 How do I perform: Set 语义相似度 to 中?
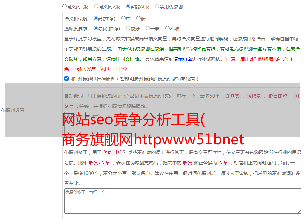click(123, 18)
